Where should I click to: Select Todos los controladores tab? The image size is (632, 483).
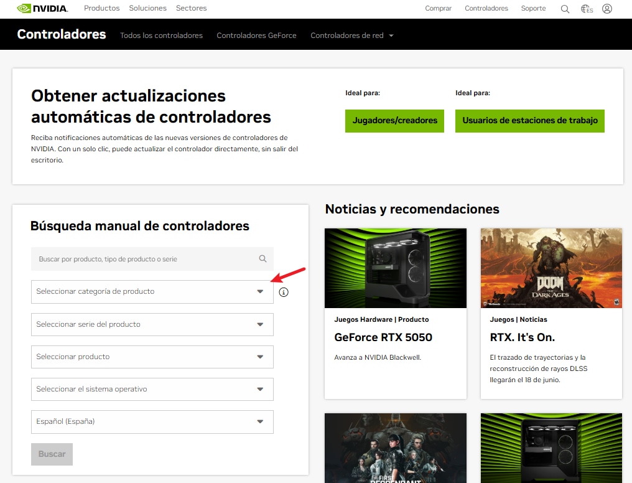click(x=161, y=35)
